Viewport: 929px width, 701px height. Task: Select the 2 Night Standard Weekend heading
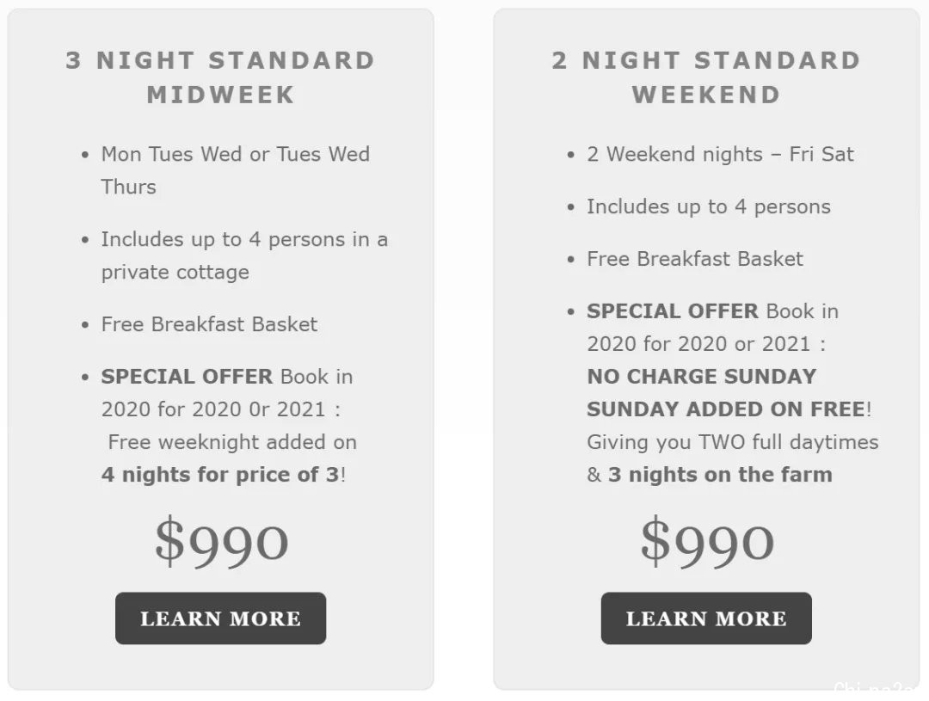click(x=706, y=77)
